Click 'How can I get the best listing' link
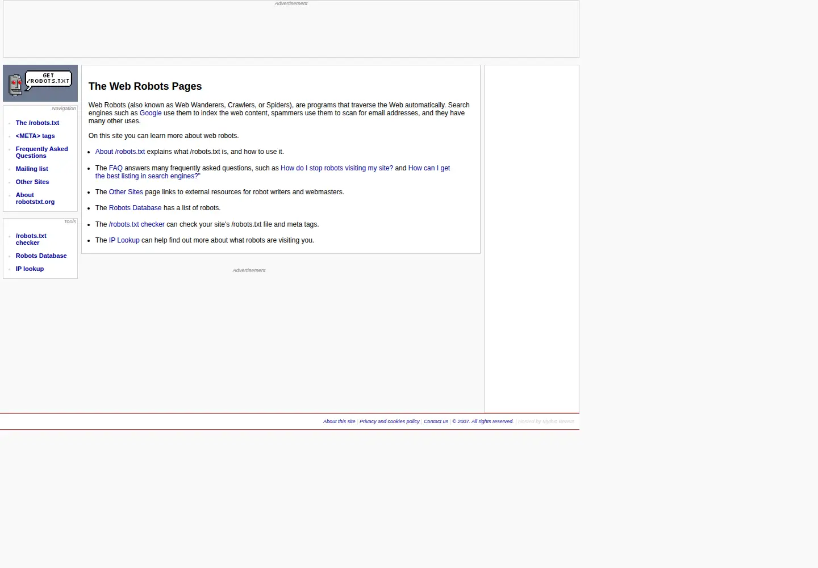The height and width of the screenshot is (568, 818). click(x=429, y=168)
